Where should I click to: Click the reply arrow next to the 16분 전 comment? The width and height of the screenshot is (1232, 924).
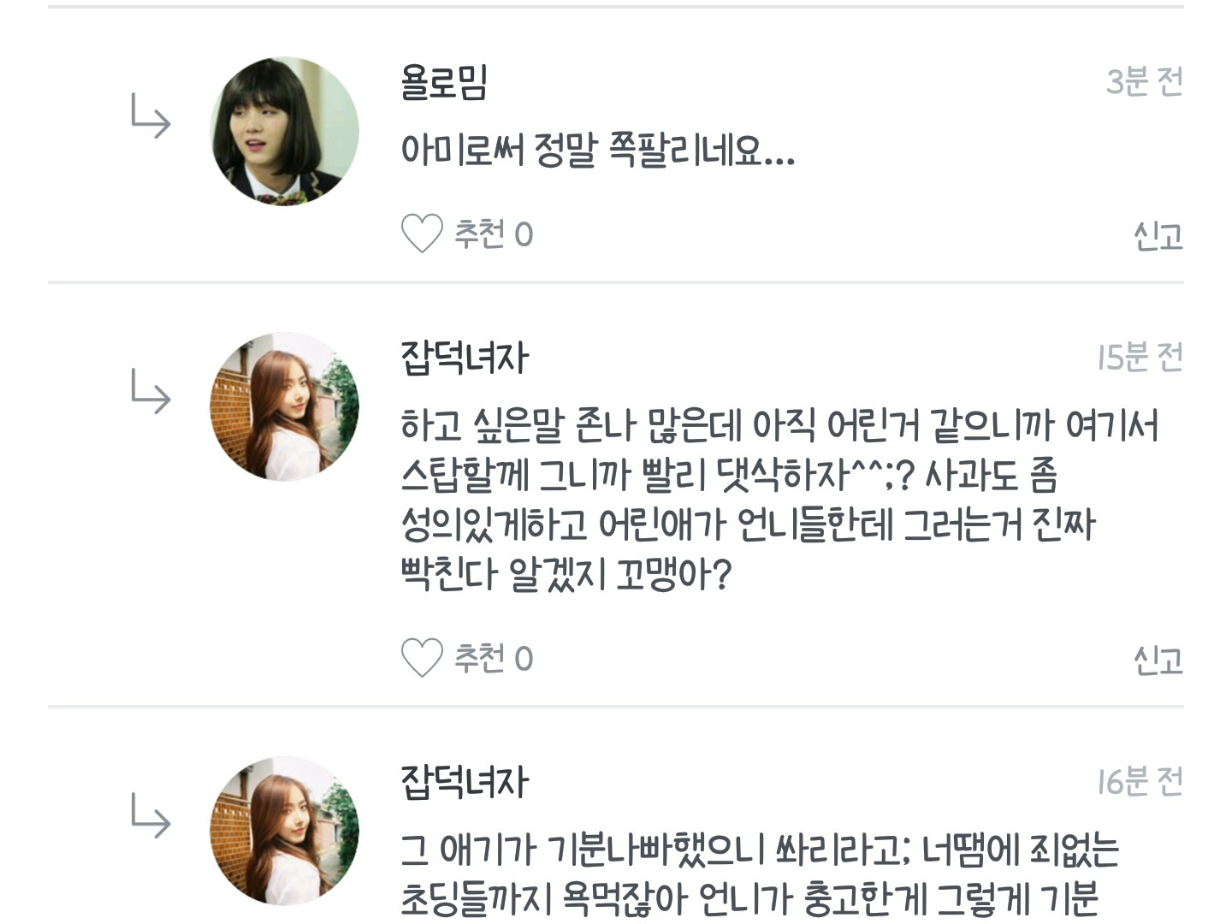[x=151, y=816]
